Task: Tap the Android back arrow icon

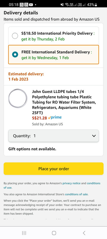Action: point(84,233)
